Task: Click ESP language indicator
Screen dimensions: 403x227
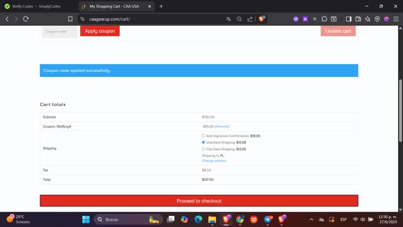Action: pos(343,219)
